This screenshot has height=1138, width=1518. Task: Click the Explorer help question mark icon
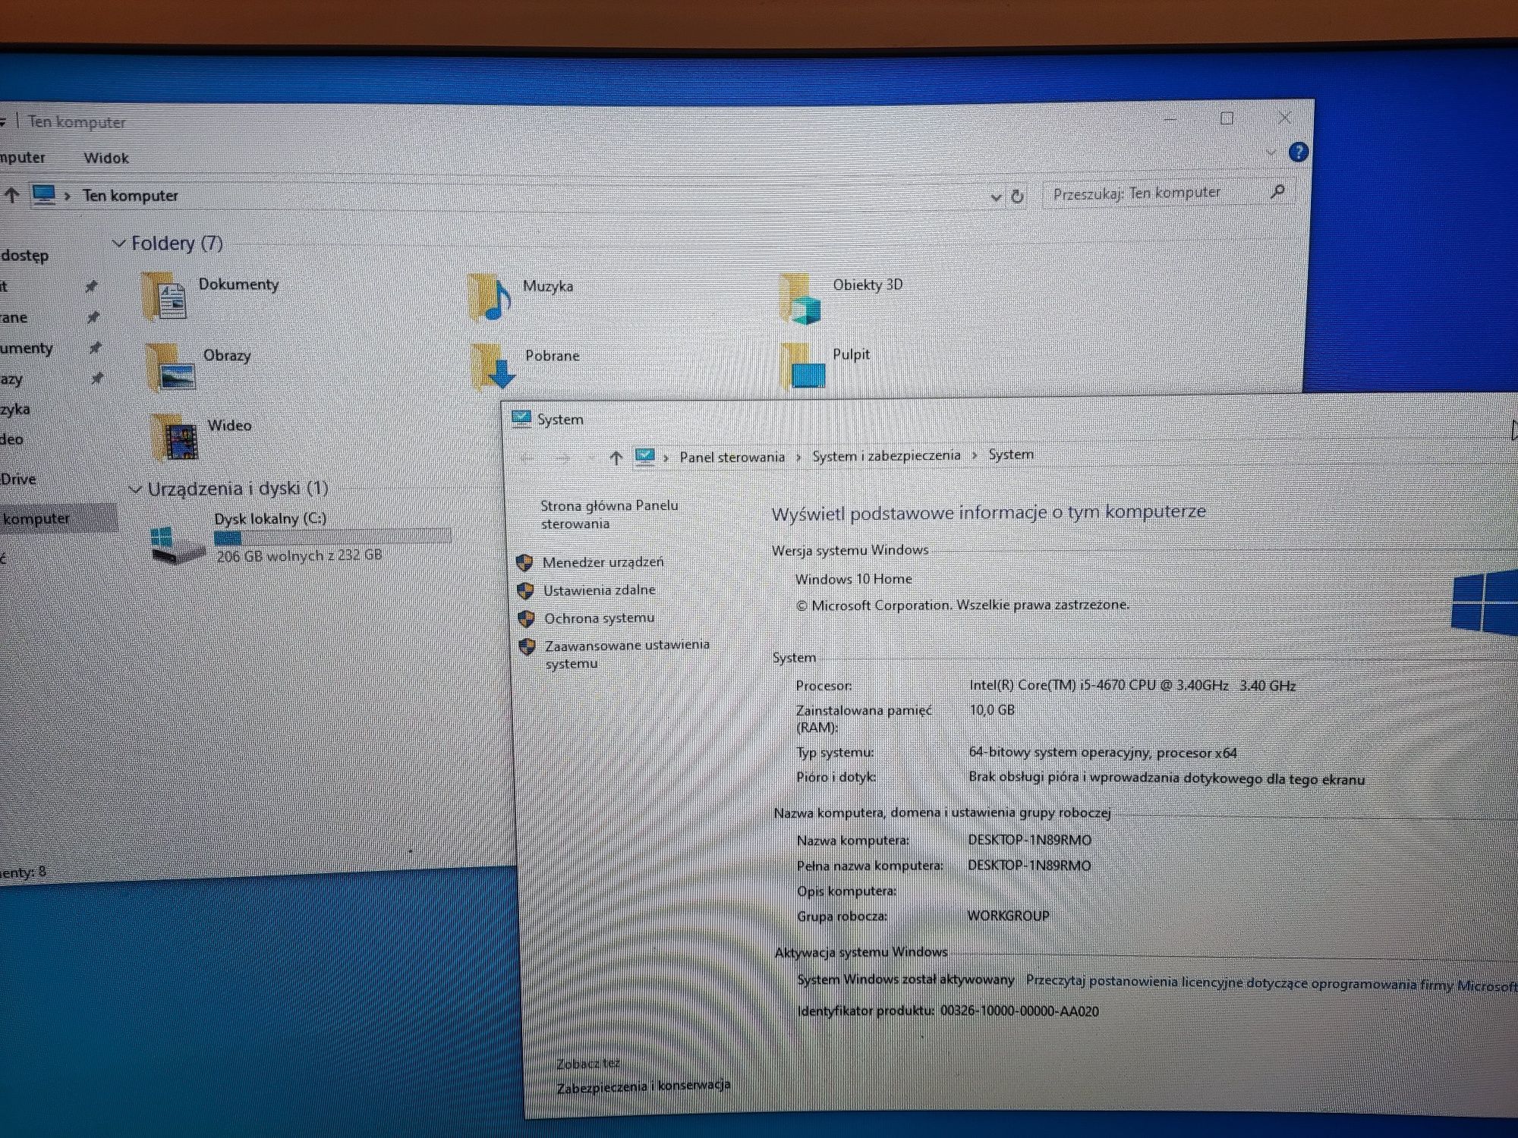tap(1299, 152)
